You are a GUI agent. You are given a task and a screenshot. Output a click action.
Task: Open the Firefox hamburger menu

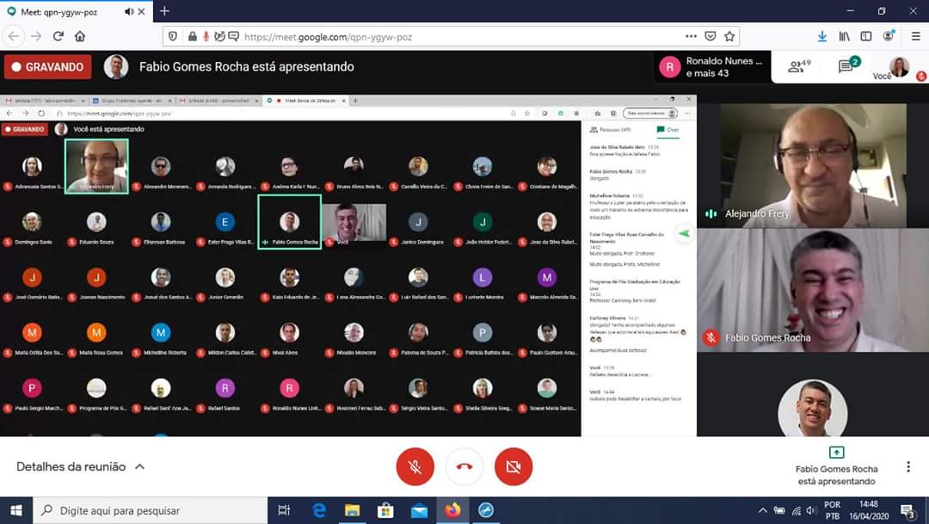pyautogui.click(x=915, y=36)
